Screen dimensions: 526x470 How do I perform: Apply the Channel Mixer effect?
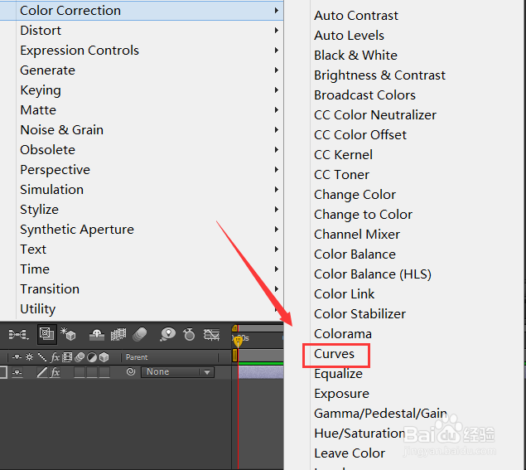(x=357, y=235)
